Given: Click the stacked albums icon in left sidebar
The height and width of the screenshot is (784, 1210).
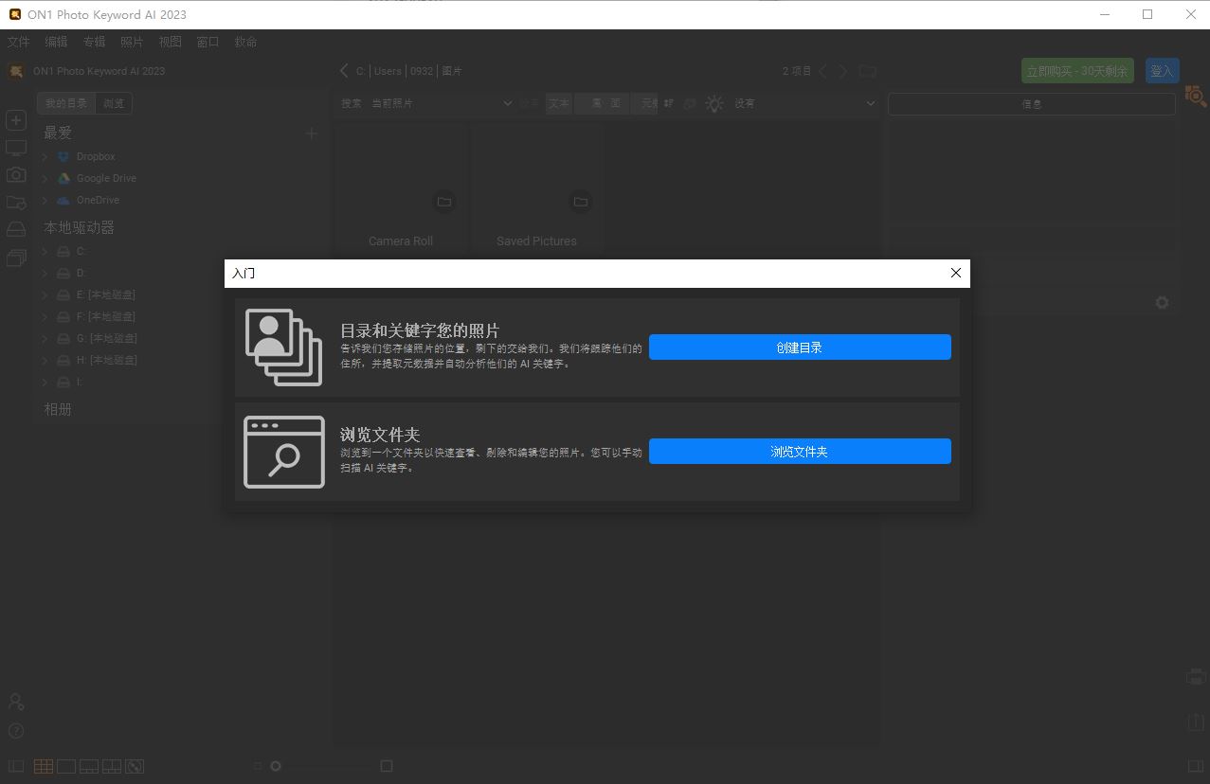Looking at the screenshot, I should (x=15, y=258).
